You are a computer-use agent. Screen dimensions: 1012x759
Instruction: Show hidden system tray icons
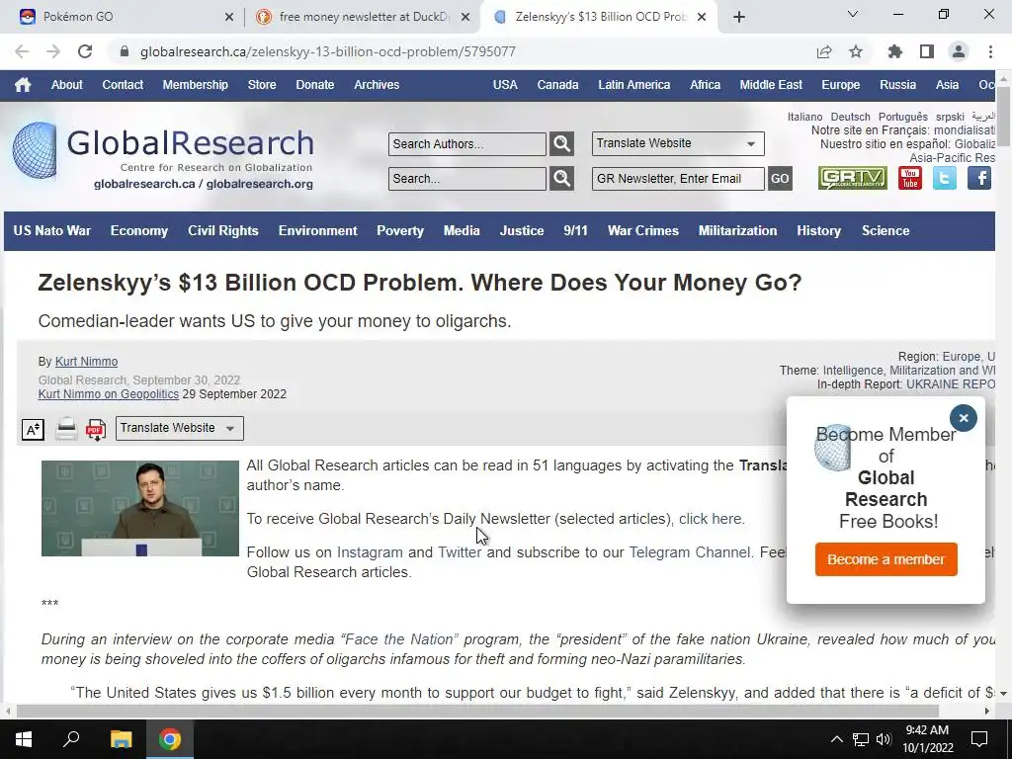[836, 739]
